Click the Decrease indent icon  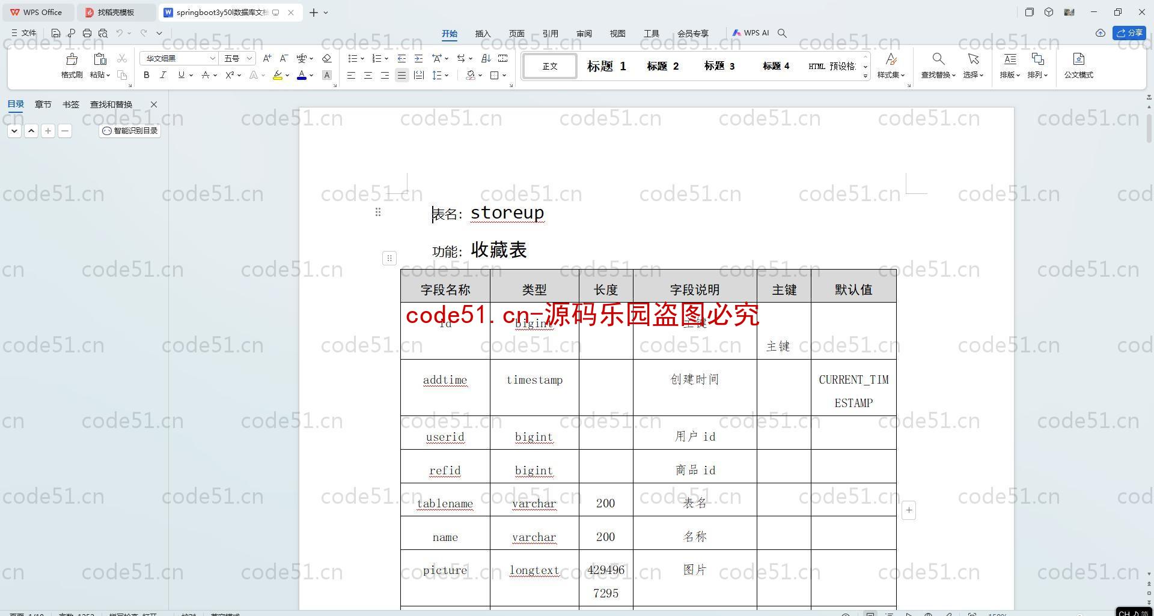pyautogui.click(x=401, y=58)
